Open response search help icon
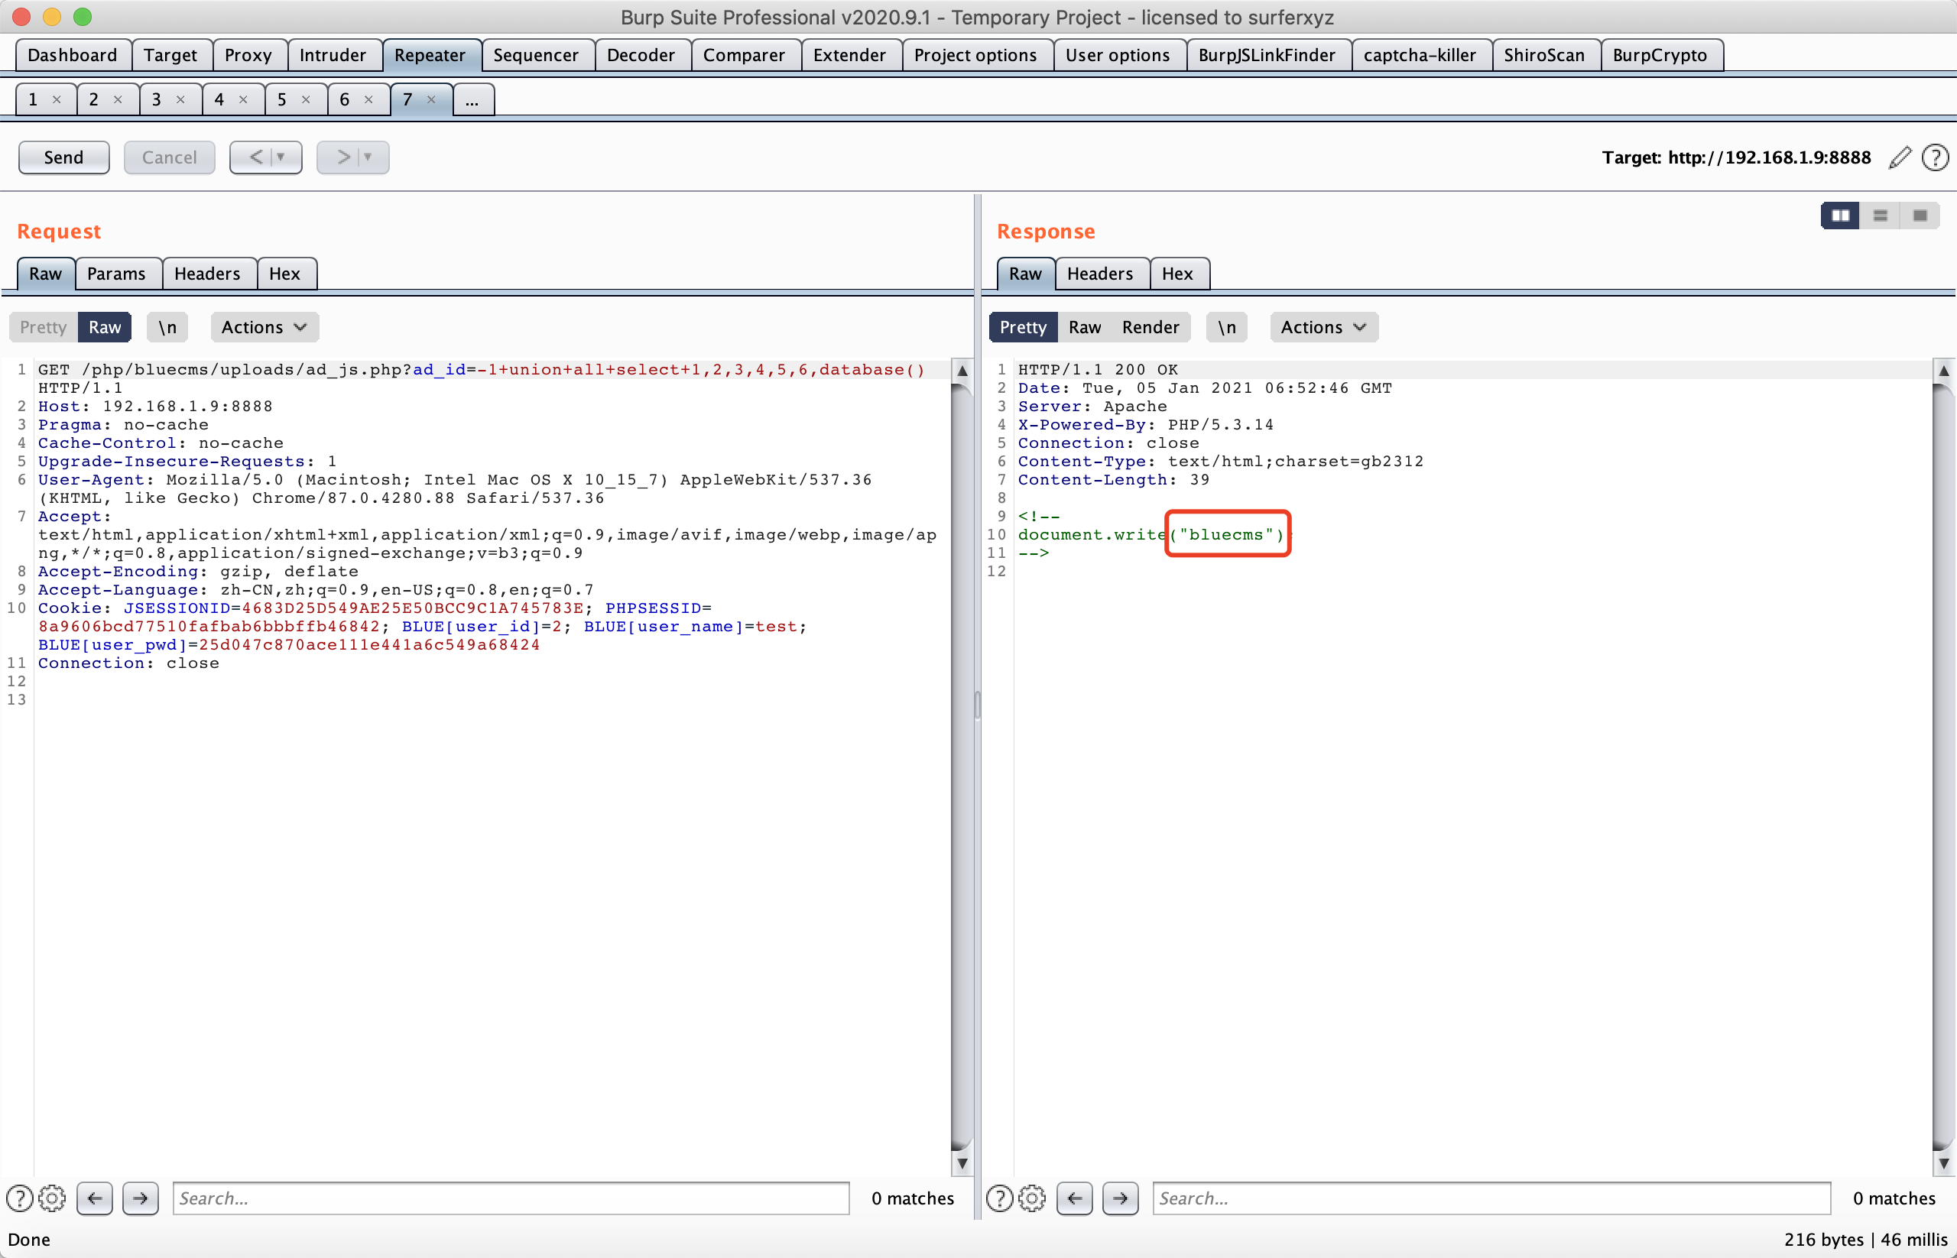Viewport: 1957px width, 1258px height. (998, 1198)
